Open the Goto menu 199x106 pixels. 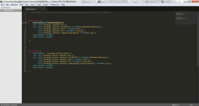[x=32, y=5]
